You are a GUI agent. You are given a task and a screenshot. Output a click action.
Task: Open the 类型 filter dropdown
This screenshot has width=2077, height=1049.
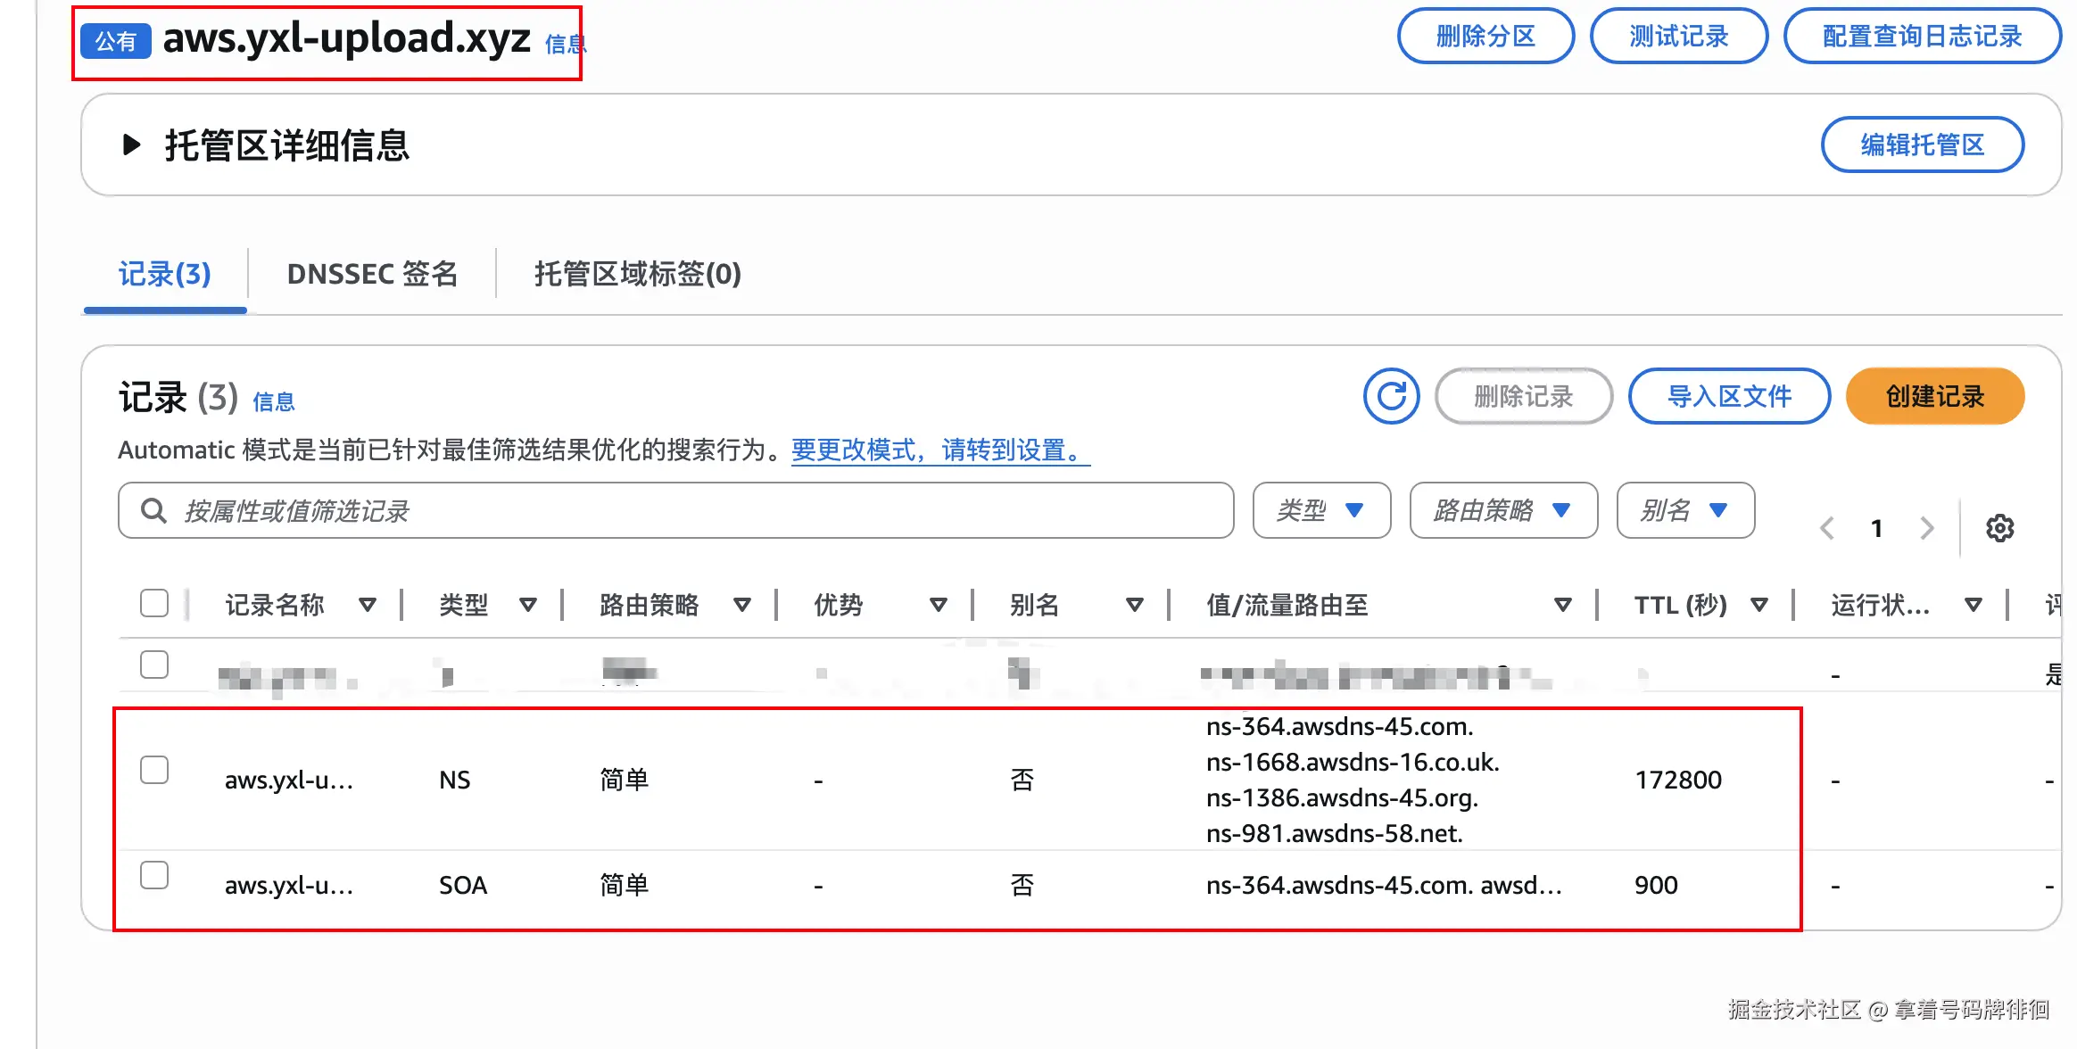point(1320,510)
